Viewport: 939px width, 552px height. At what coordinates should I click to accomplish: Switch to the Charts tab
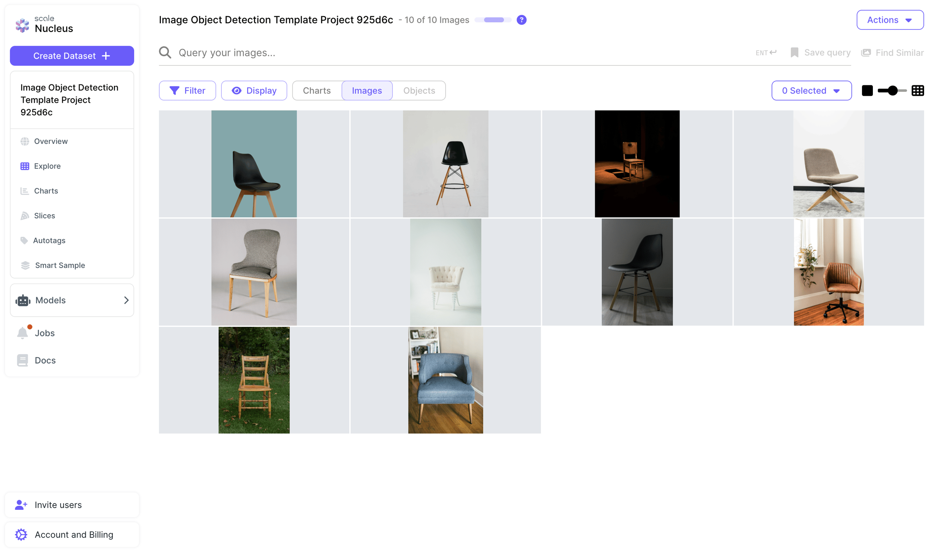[x=317, y=90]
